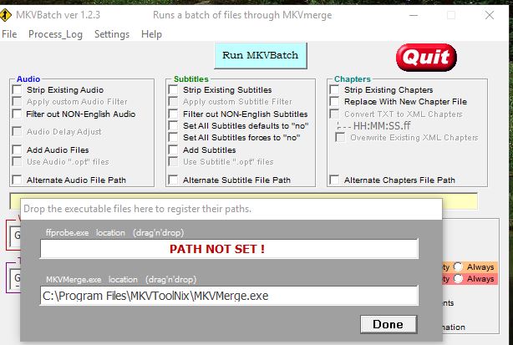This screenshot has height=345, width=513.
Task: Open the File menu
Action: (9, 34)
